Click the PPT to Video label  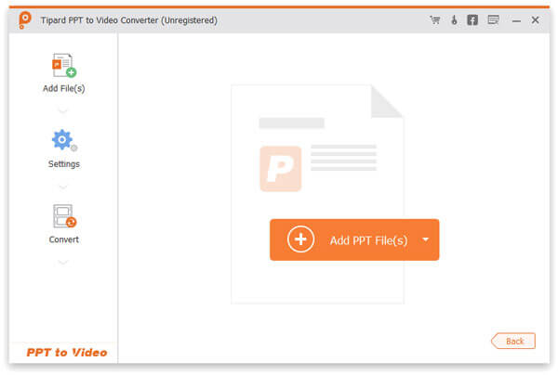click(x=67, y=353)
